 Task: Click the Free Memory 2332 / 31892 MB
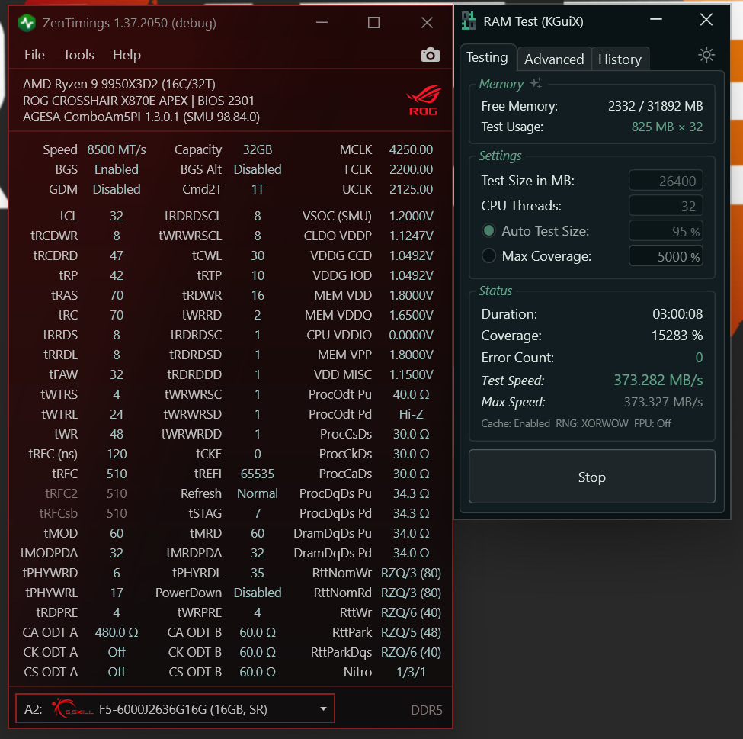pyautogui.click(x=655, y=106)
